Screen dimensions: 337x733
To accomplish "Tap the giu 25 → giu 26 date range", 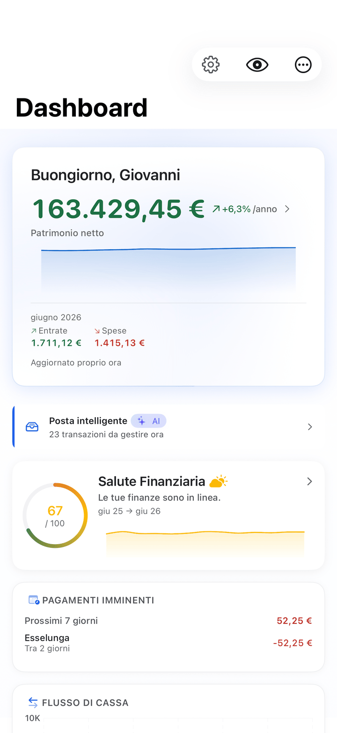I will (x=129, y=511).
